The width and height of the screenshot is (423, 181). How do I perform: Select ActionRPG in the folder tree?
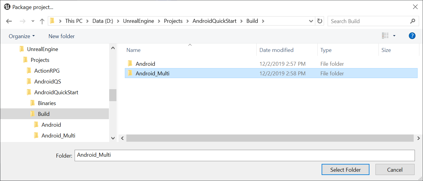click(x=46, y=71)
